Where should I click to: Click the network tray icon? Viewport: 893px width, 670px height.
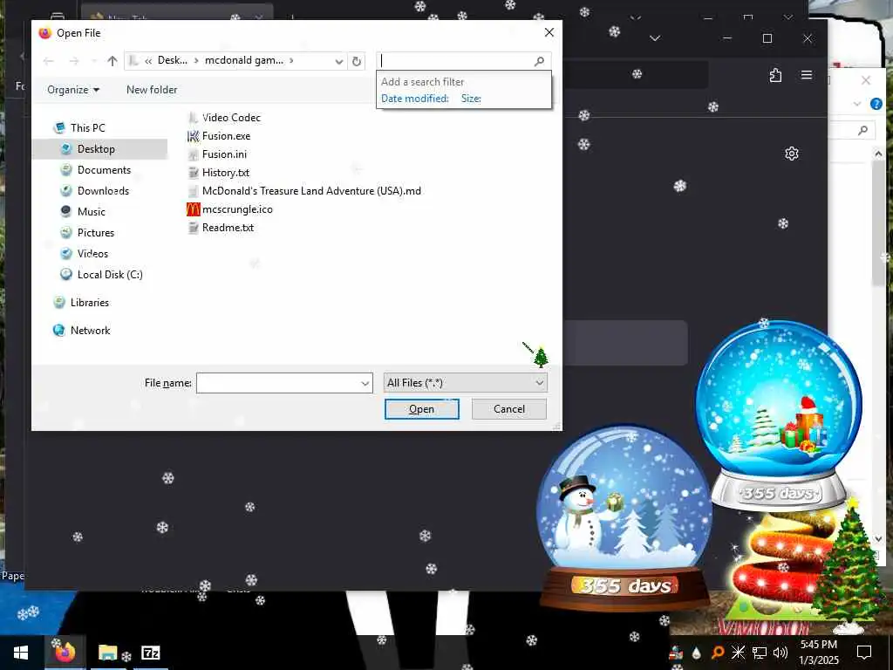(x=760, y=653)
